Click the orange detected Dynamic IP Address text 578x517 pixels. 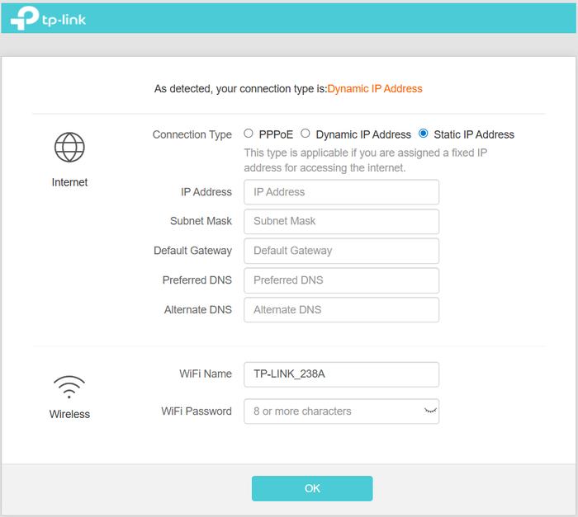tap(375, 88)
